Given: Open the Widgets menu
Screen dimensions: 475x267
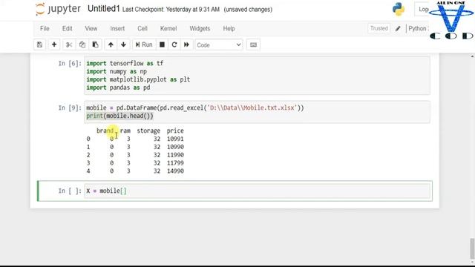Looking at the screenshot, I should 200,28.
